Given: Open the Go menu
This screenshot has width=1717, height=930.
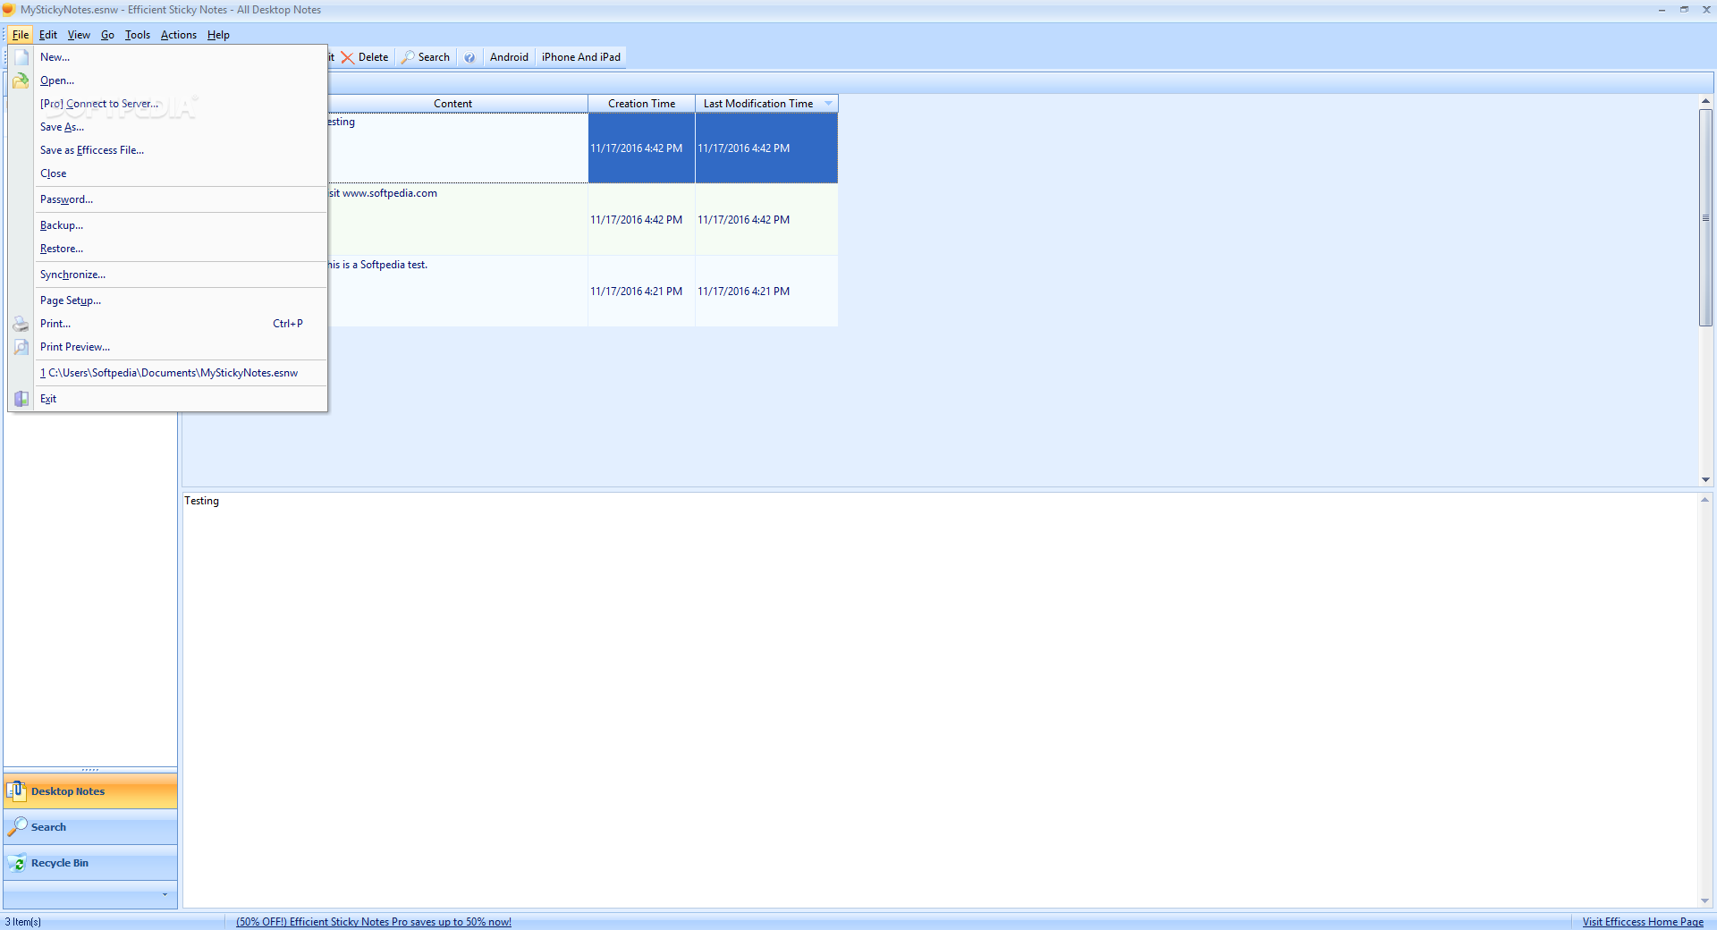Looking at the screenshot, I should tap(107, 35).
